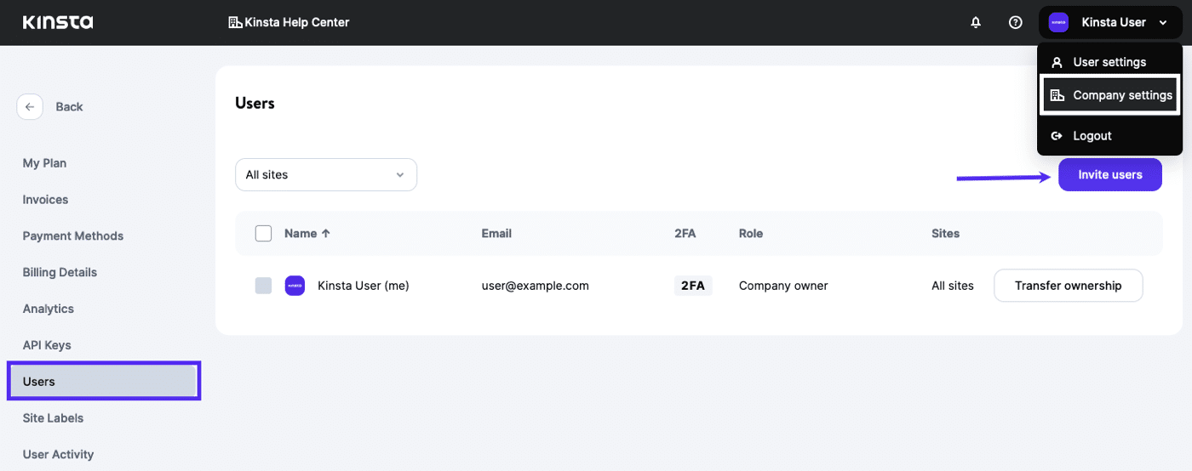This screenshot has height=471, width=1192.
Task: Open the help question mark icon
Action: pyautogui.click(x=1015, y=23)
